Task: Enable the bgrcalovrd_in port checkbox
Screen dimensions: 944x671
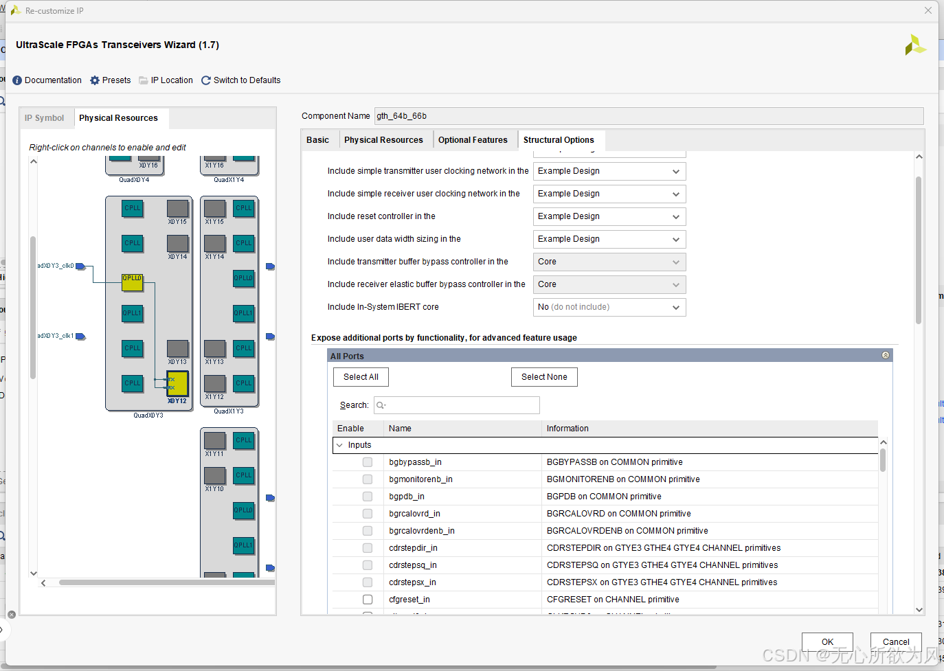Action: (368, 514)
